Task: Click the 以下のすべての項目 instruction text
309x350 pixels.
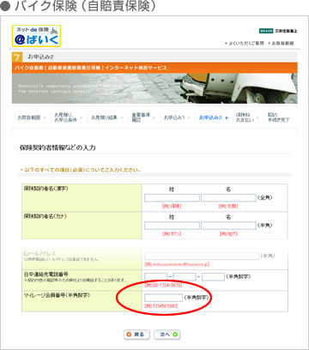Action: 82,170
